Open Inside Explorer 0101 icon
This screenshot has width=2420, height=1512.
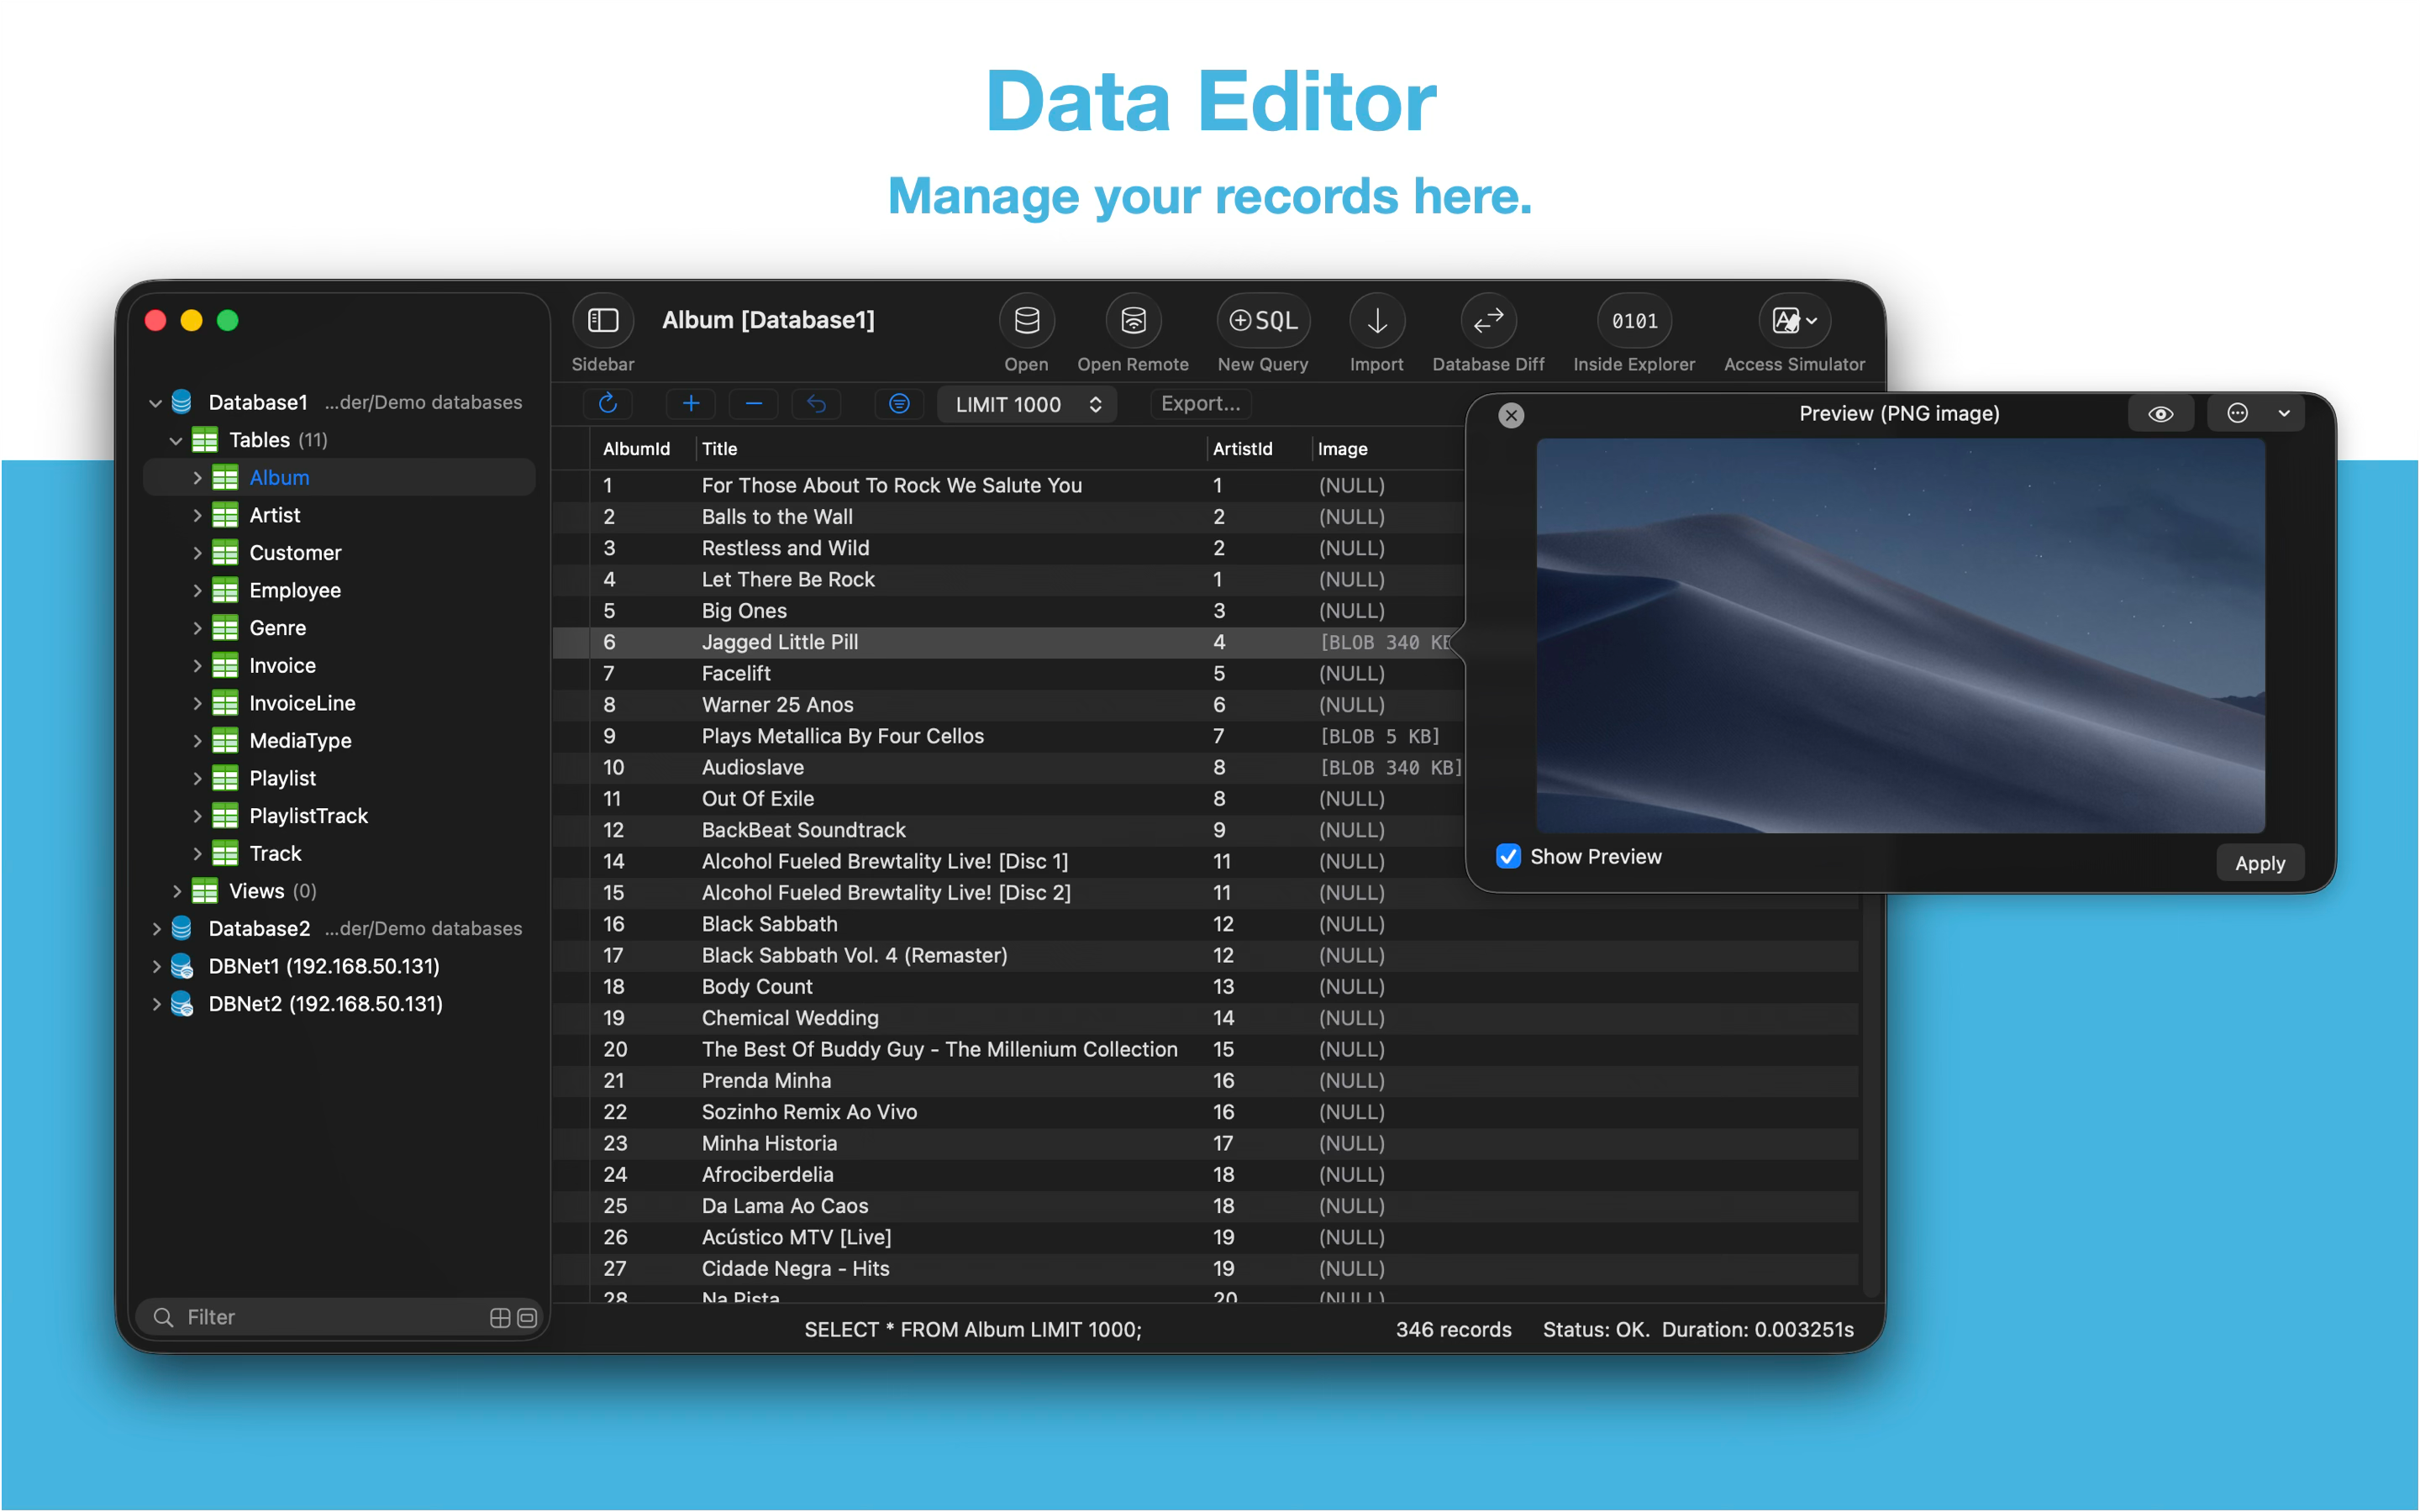tap(1634, 321)
